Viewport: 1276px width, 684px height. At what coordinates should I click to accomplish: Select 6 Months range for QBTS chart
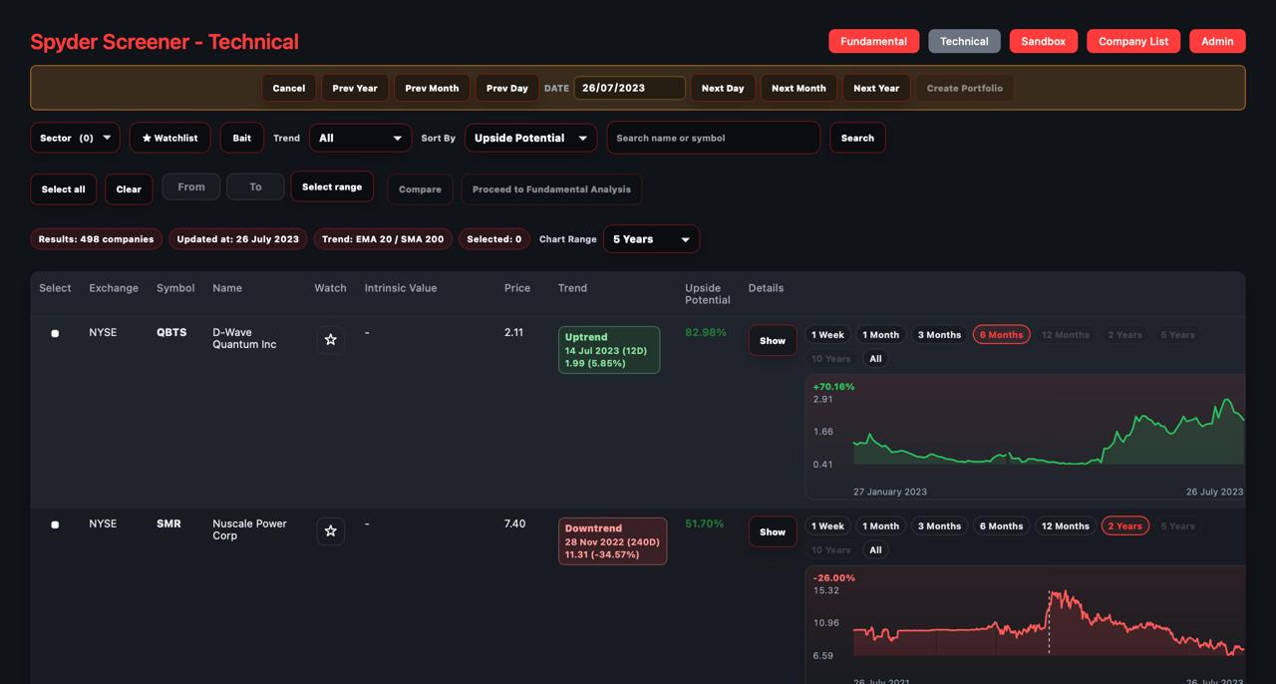(1001, 335)
